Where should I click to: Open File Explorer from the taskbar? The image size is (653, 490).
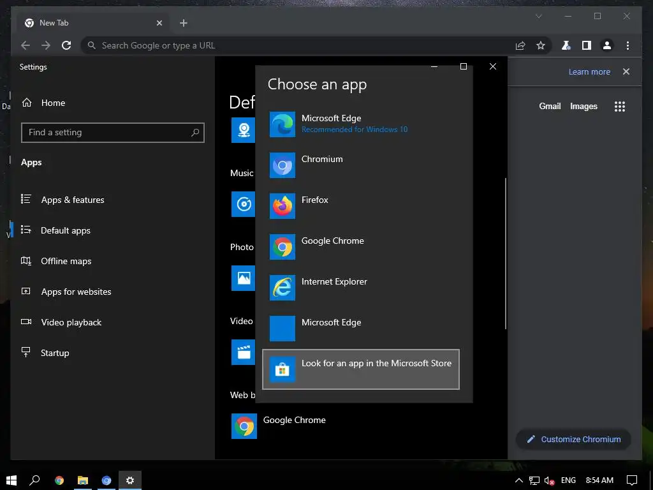pyautogui.click(x=83, y=480)
